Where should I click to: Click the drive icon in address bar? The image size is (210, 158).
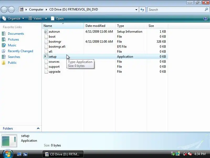[x=22, y=9]
